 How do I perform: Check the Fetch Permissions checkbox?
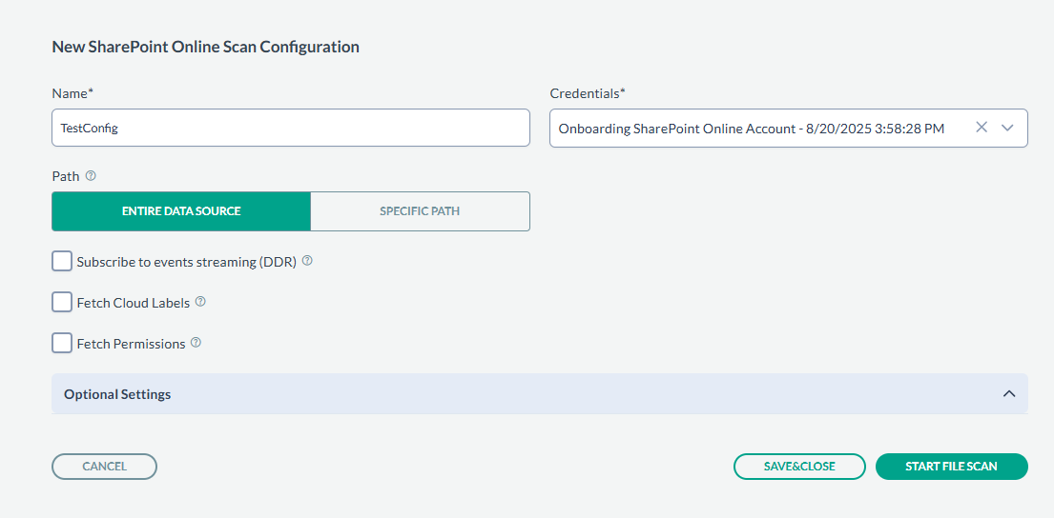click(62, 343)
